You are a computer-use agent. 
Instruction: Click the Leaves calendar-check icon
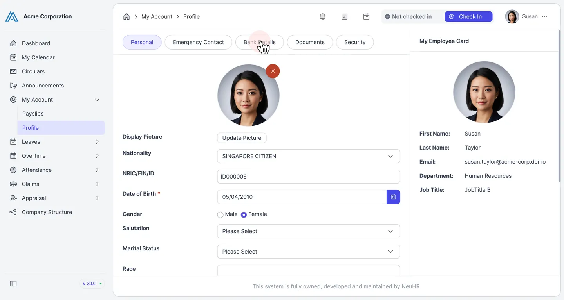13,142
